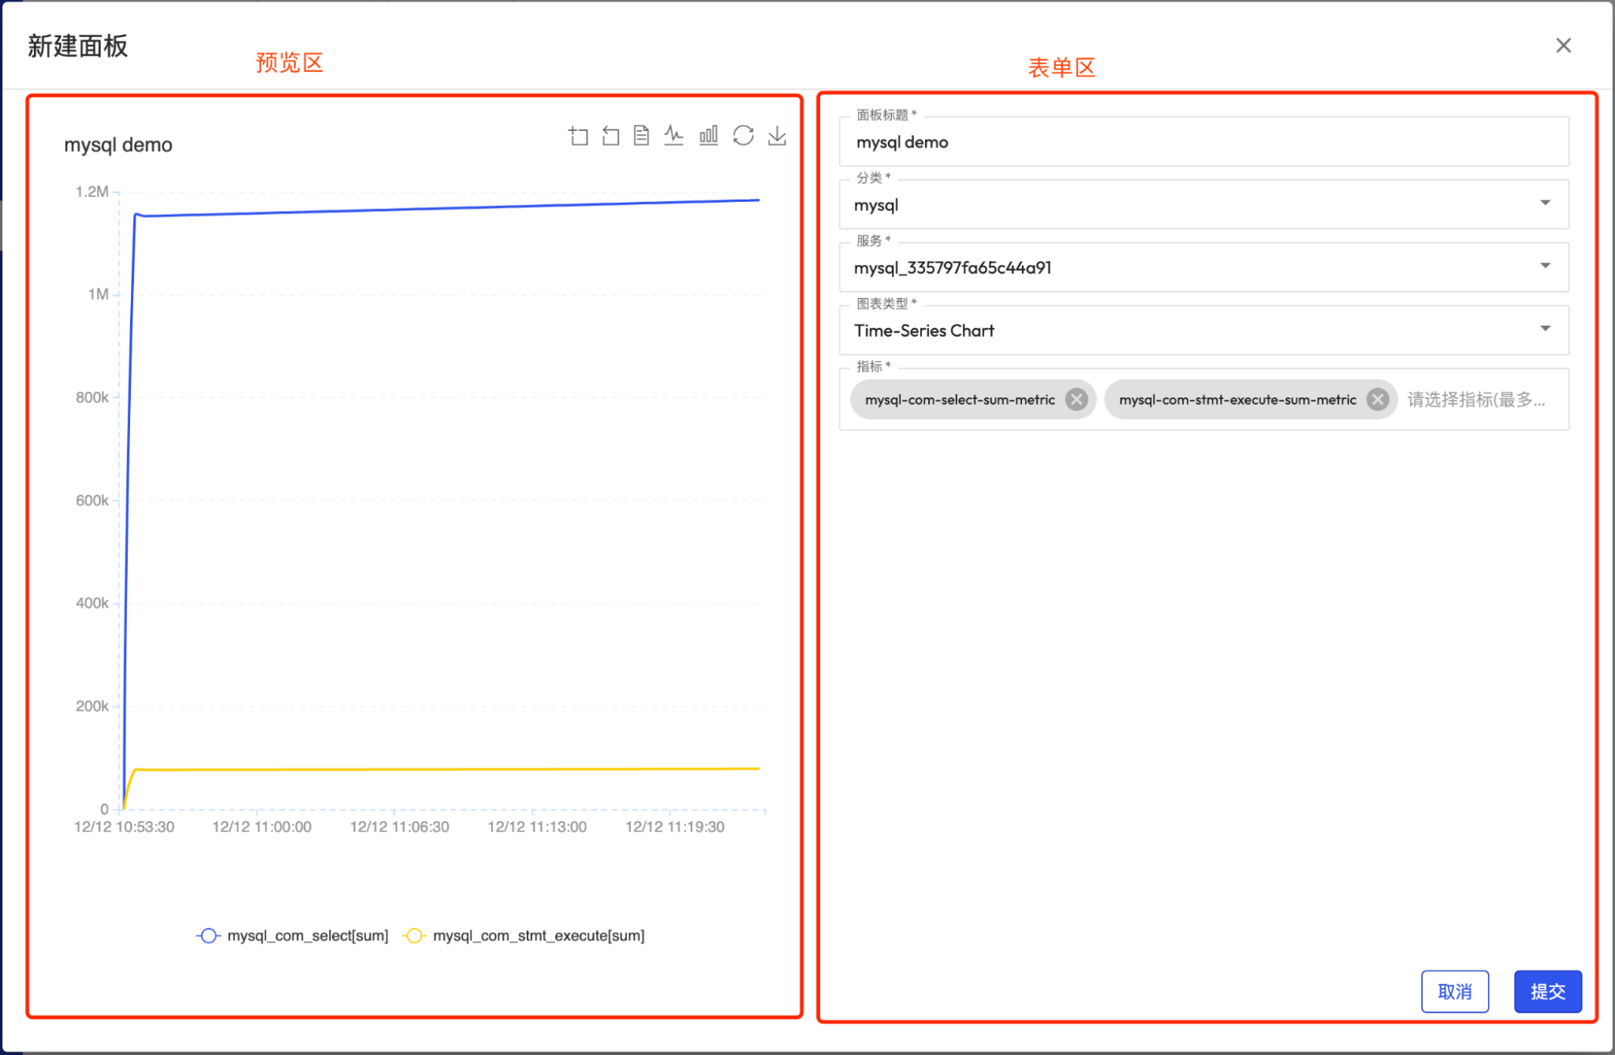Click the 600k y-axis label
The image size is (1615, 1055).
pos(92,500)
